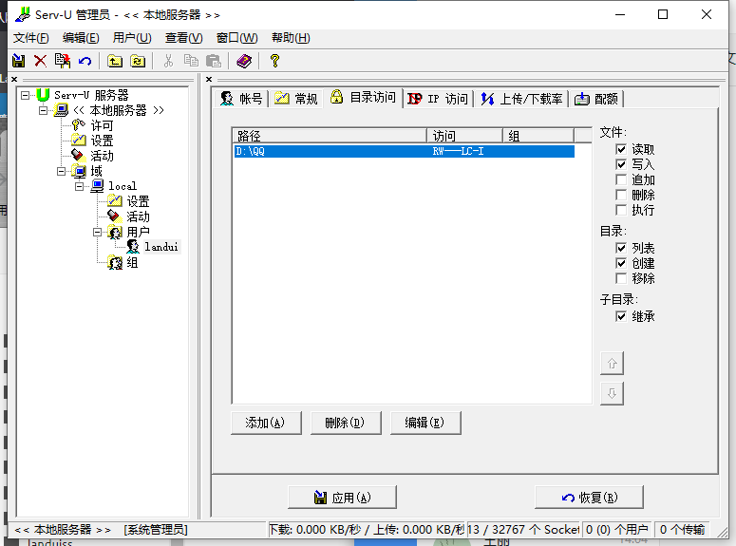Screen dimensions: 736x546
Task: Click the copy pages toolbar icon
Action: (191, 61)
